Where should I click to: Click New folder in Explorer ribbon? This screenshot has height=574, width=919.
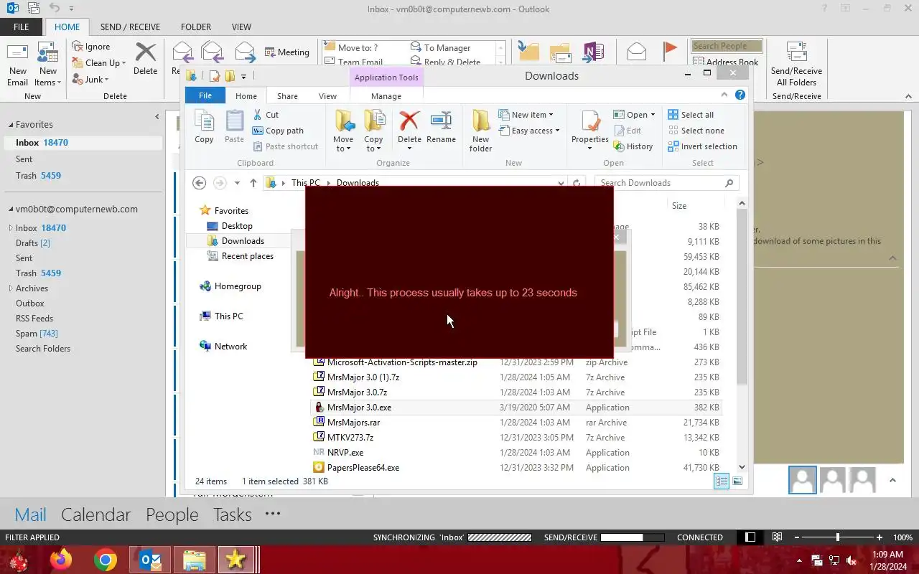(x=480, y=131)
